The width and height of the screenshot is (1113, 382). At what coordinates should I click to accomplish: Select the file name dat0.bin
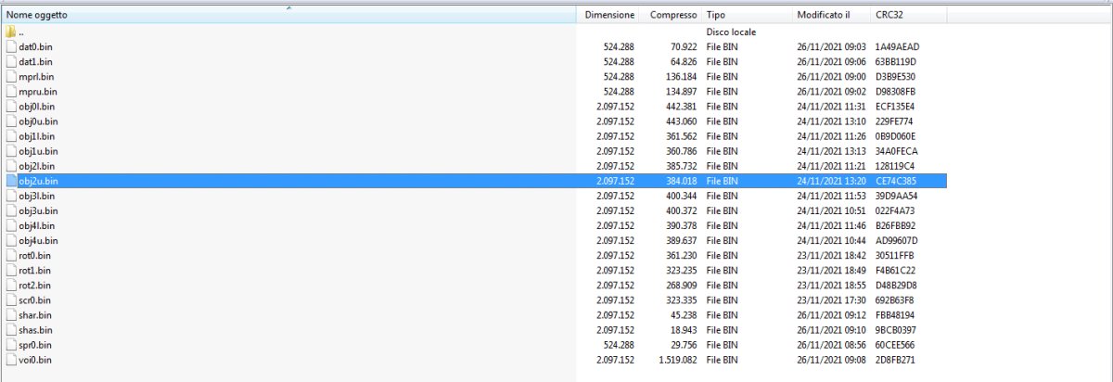pos(35,46)
